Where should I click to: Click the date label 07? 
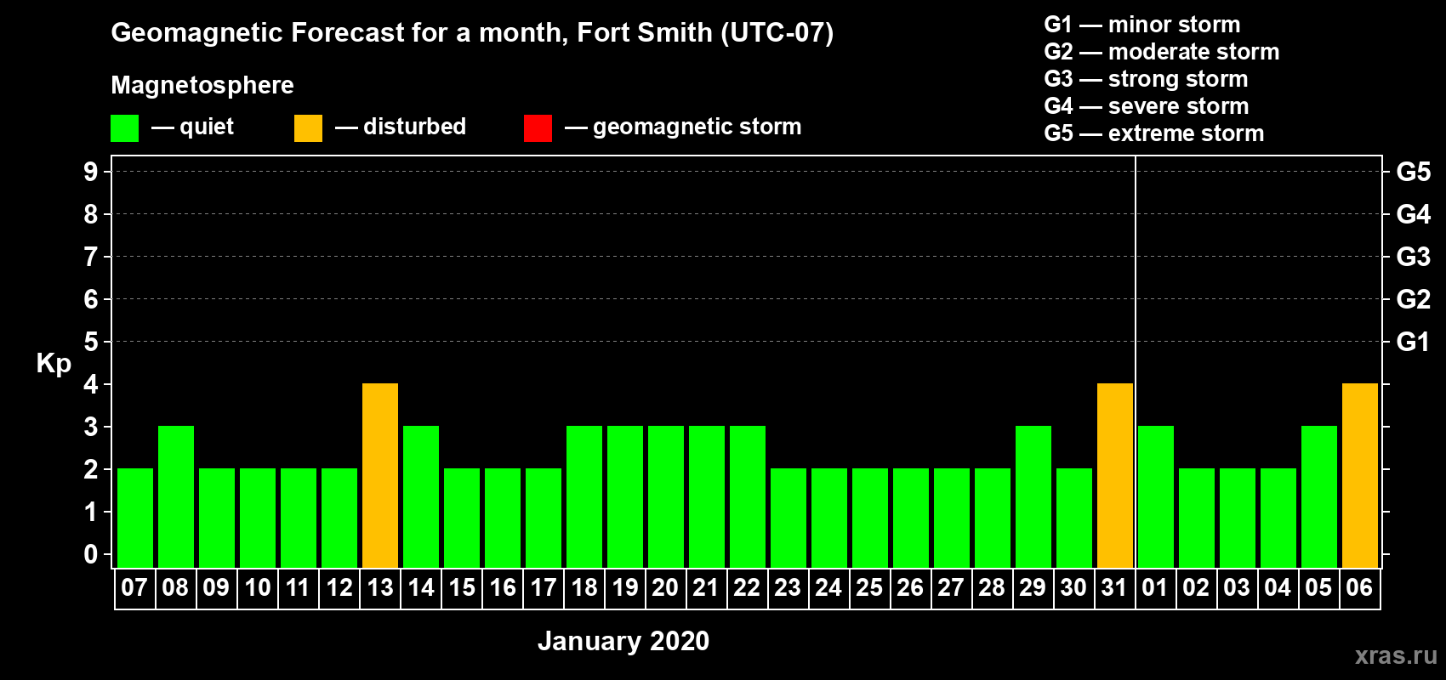[134, 587]
